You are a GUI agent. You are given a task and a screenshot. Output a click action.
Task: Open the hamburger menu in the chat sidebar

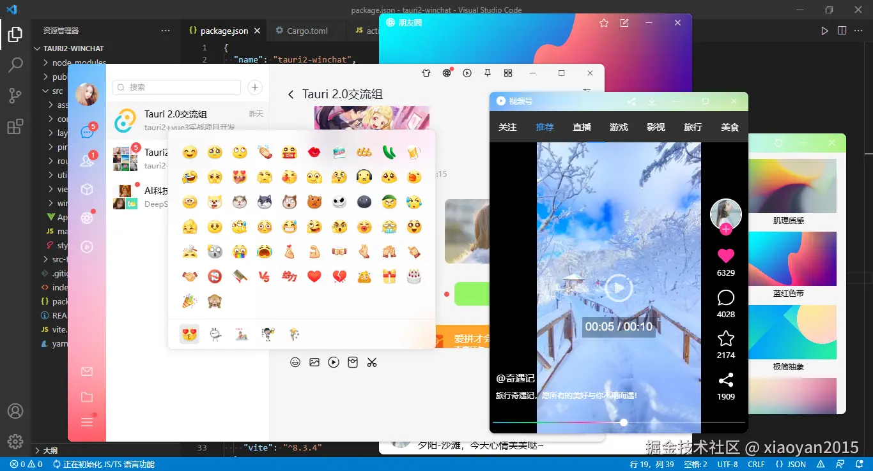pos(87,422)
